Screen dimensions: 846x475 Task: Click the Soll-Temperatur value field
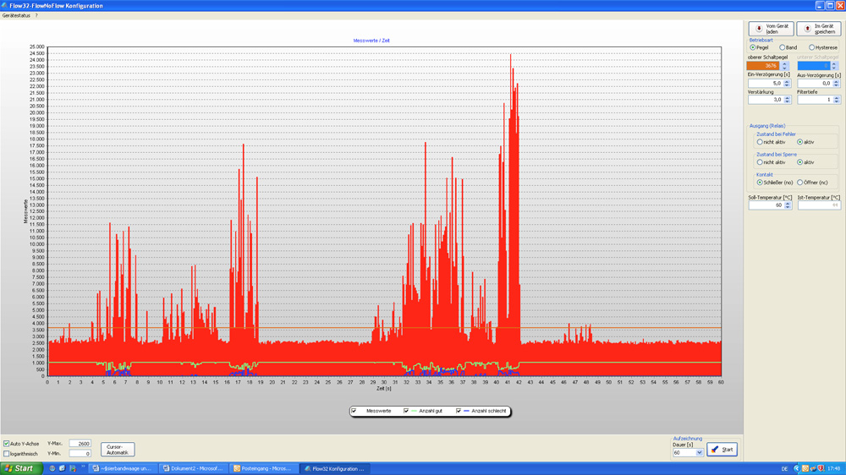766,205
